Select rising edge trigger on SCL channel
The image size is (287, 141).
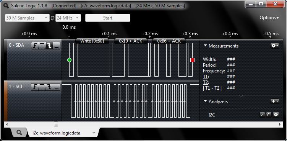(x=35, y=87)
